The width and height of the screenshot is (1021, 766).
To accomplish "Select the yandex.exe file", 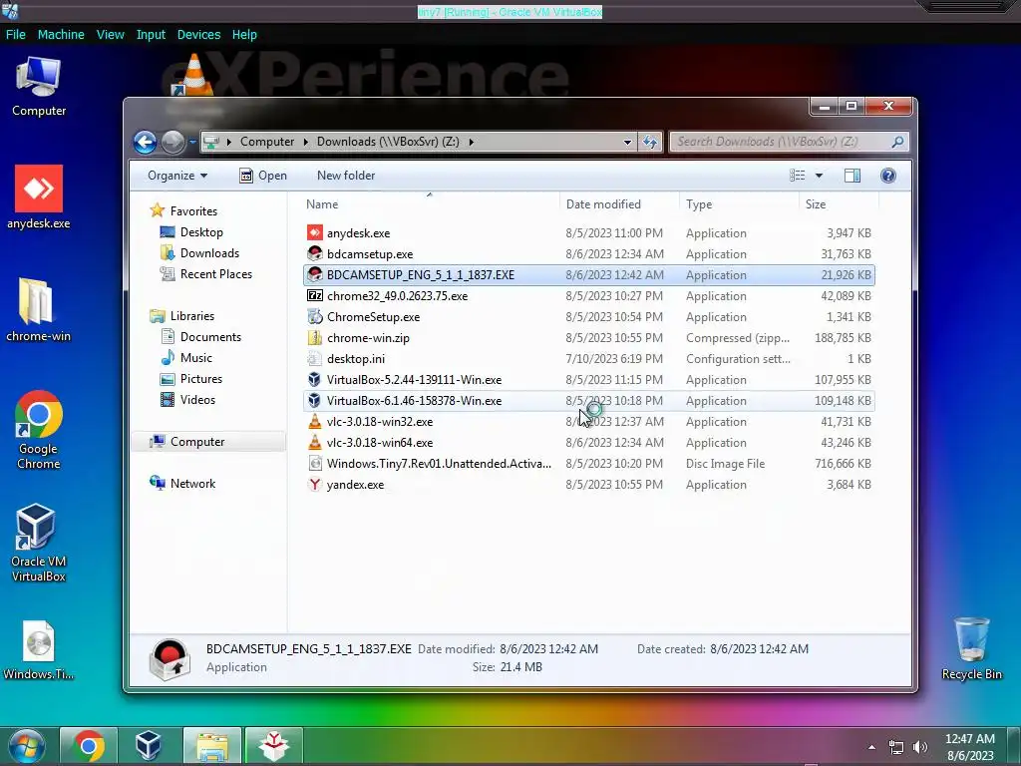I will [588, 485].
